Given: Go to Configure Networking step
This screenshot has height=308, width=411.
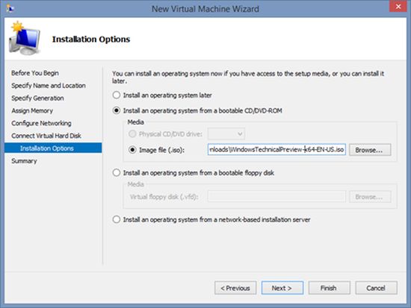Looking at the screenshot, I should pyautogui.click(x=41, y=123).
